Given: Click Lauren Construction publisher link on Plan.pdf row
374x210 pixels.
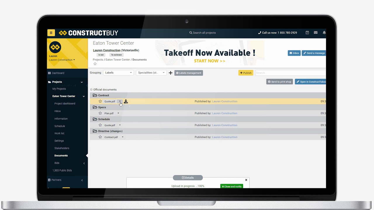Looking at the screenshot, I should 225,113.
